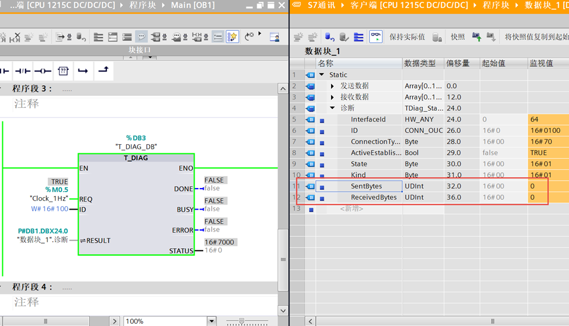Open the 100% zoom level dropdown
The image size is (569, 326).
211,321
